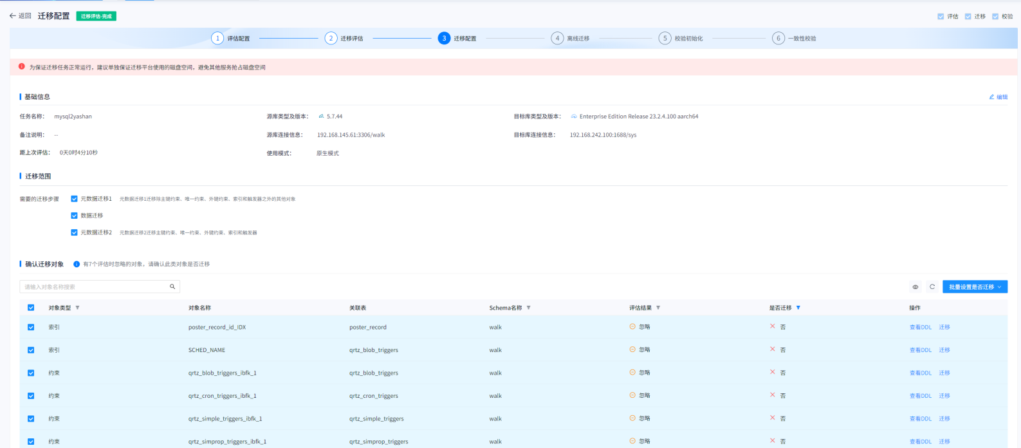The height and width of the screenshot is (448, 1021).
Task: Open the 评估结果 column filter
Action: click(658, 308)
